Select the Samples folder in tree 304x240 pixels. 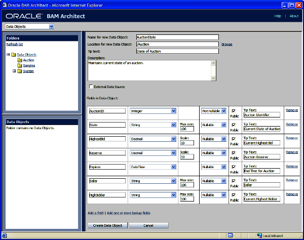point(29,65)
